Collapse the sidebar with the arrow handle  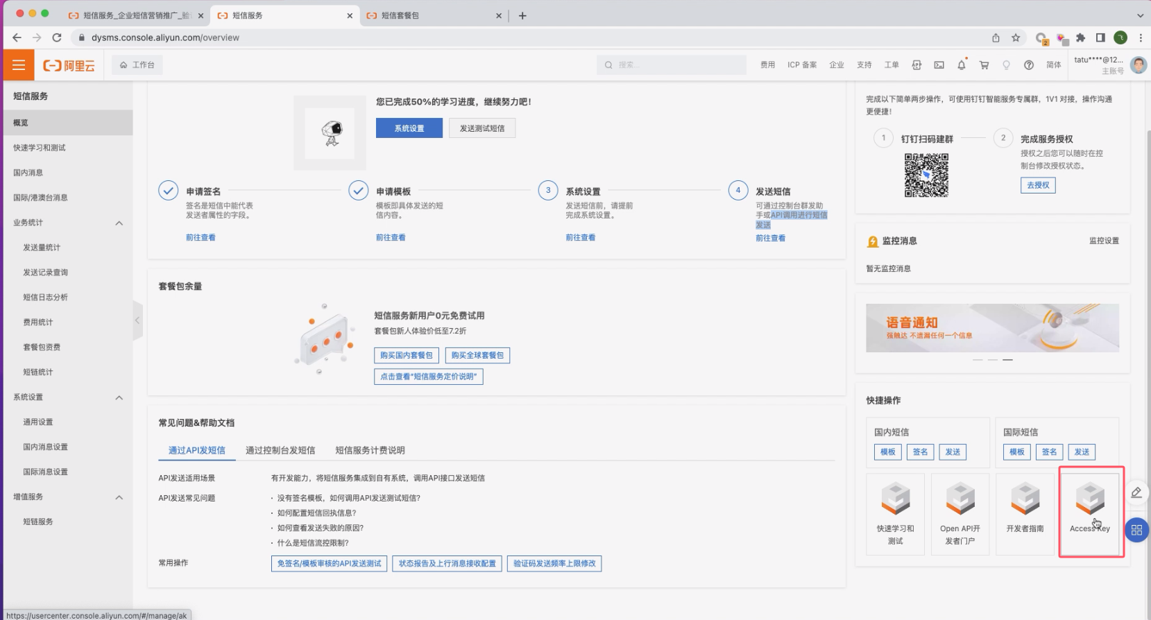click(137, 320)
